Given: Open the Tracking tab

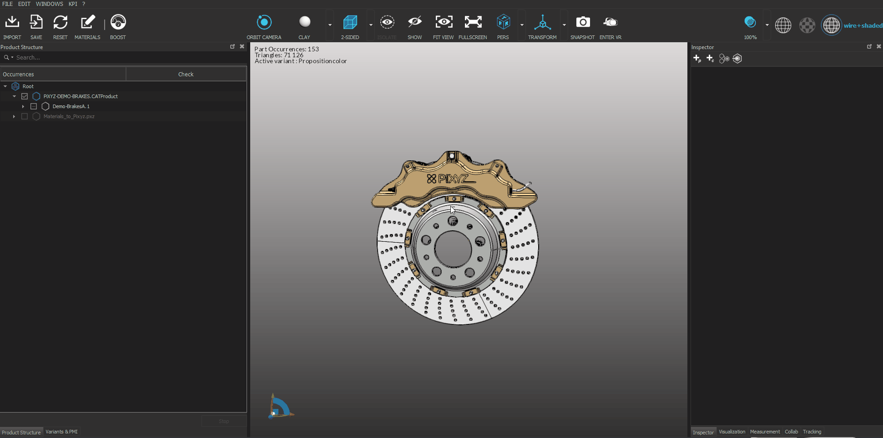Looking at the screenshot, I should [812, 432].
